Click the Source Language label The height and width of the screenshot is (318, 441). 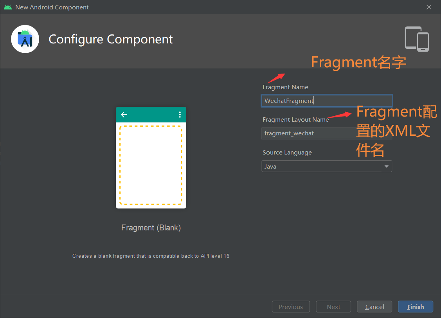tap(287, 153)
